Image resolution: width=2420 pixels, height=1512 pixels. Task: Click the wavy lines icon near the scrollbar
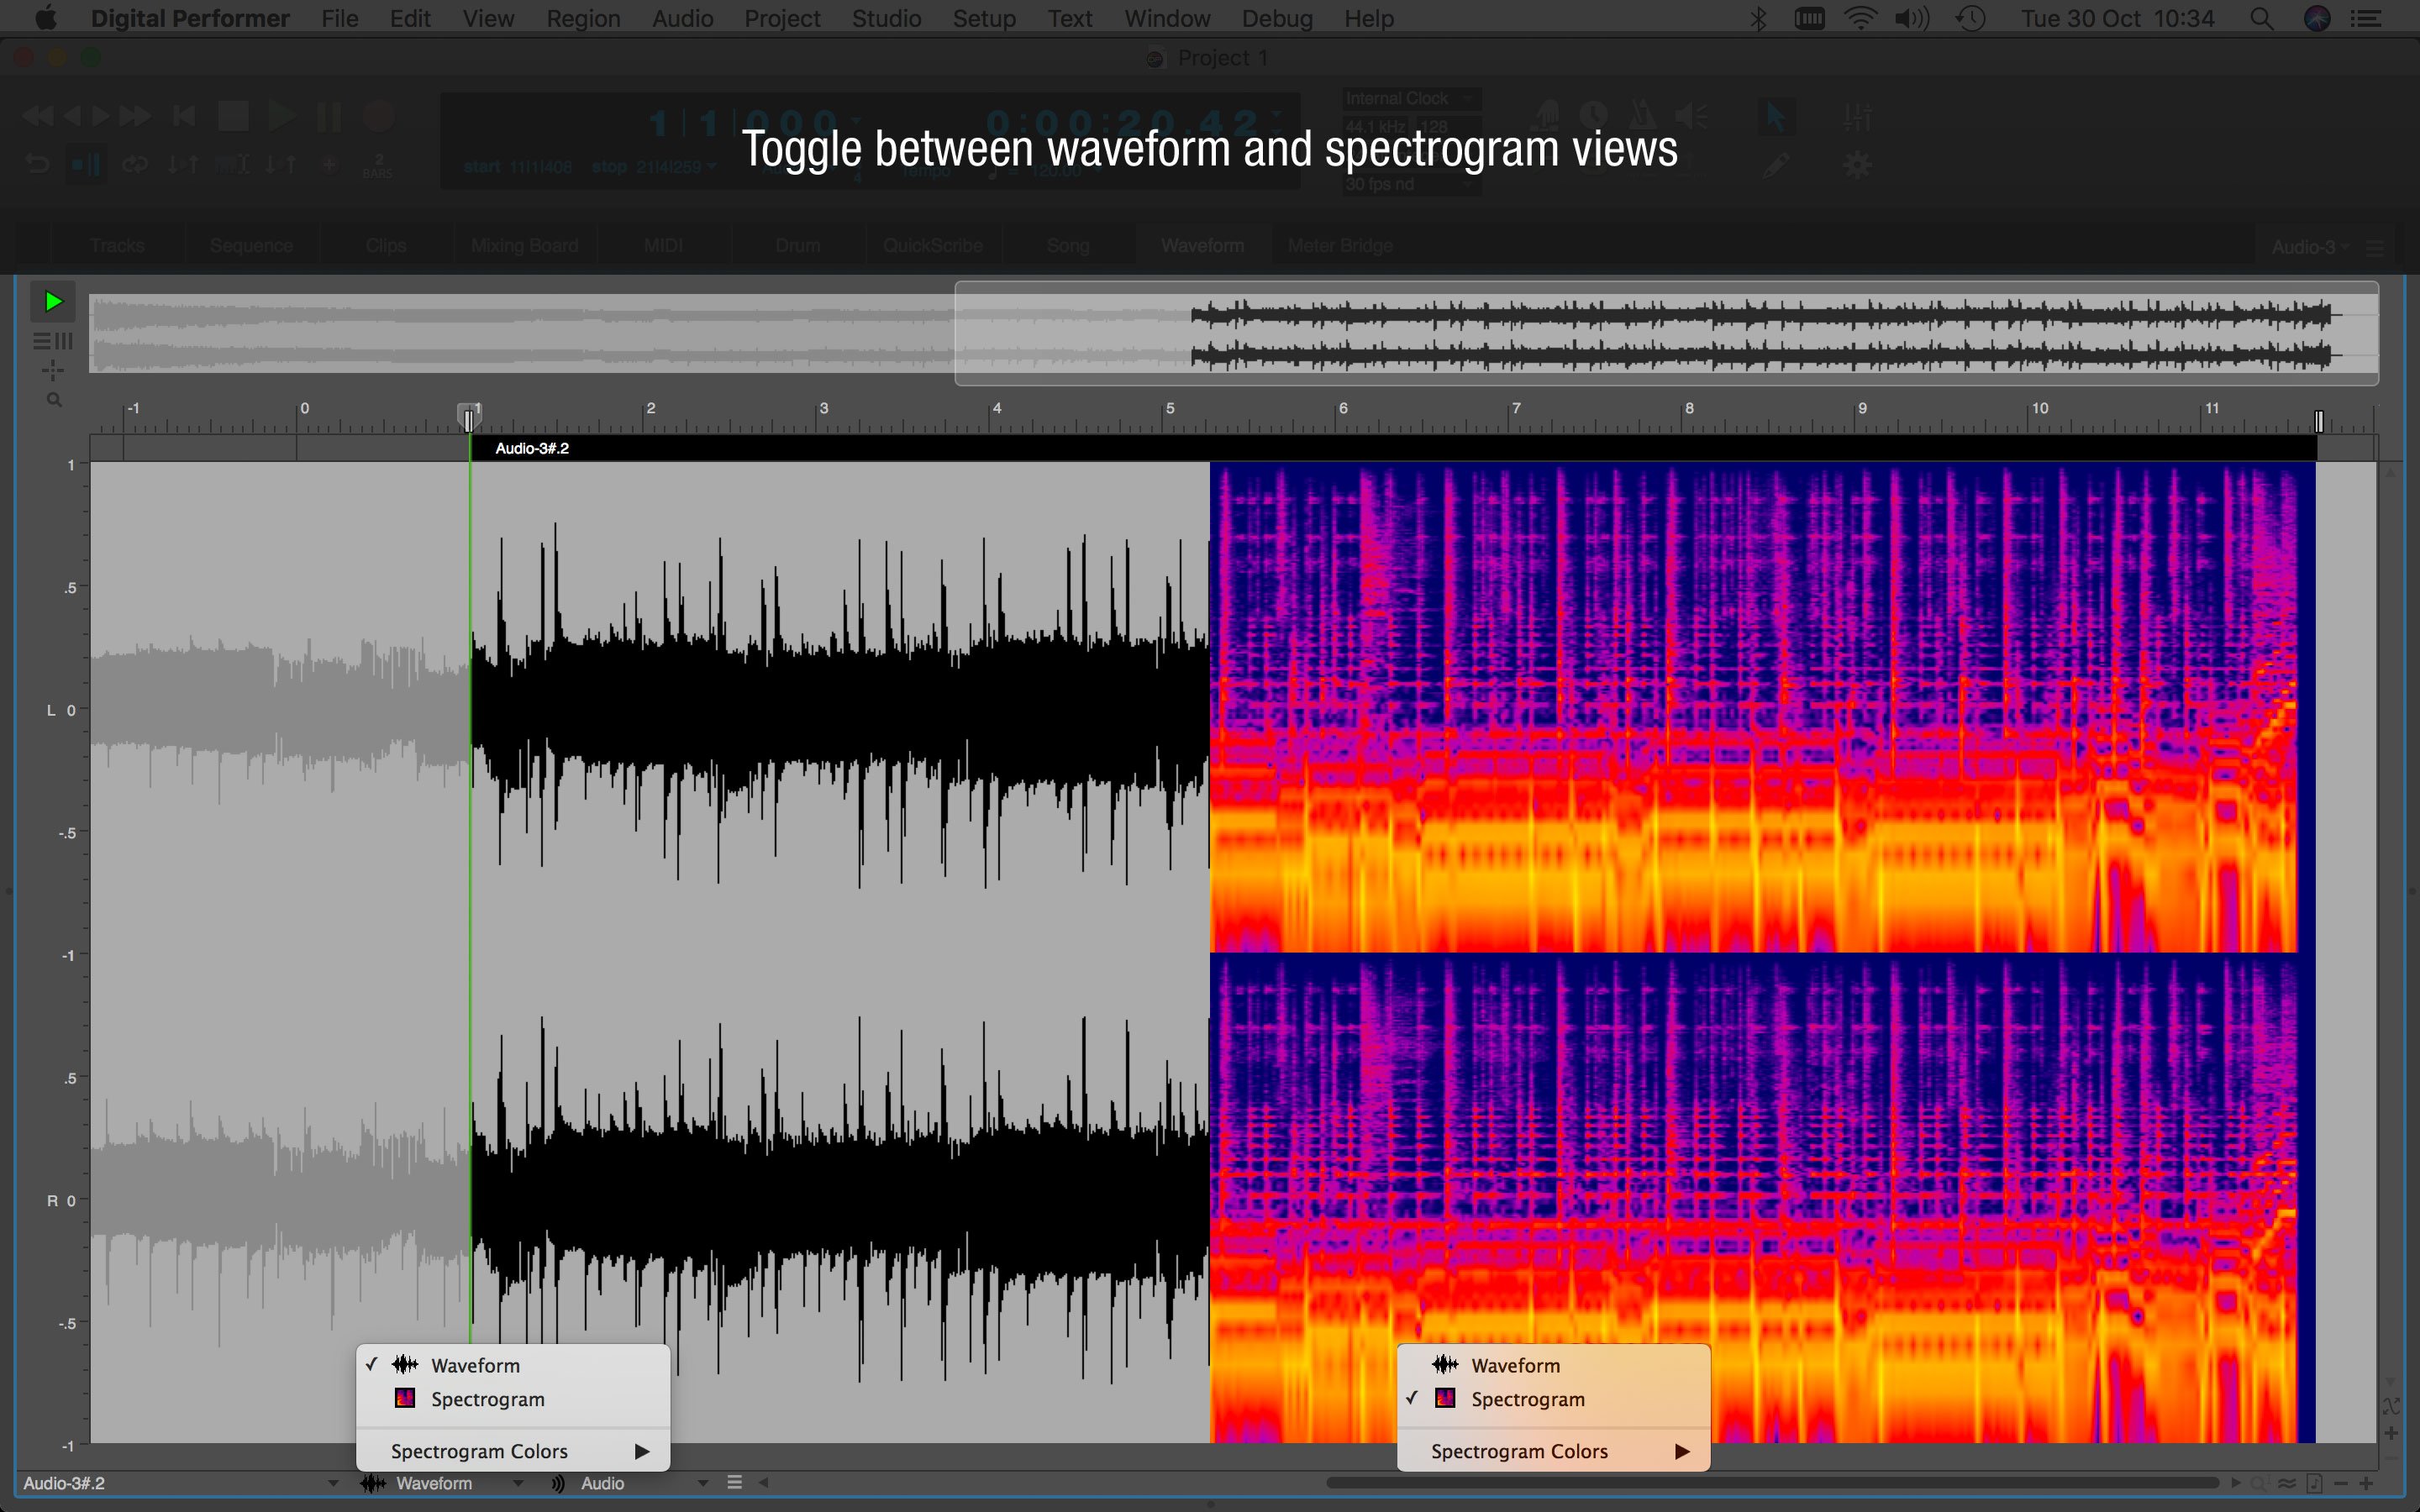click(x=2287, y=1483)
